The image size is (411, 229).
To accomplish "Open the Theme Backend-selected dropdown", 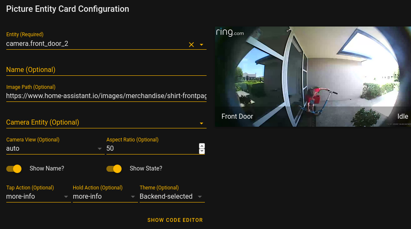I will 172,197.
